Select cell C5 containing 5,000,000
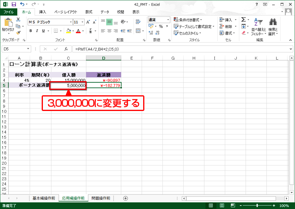The height and width of the screenshot is (209, 295). click(x=69, y=85)
